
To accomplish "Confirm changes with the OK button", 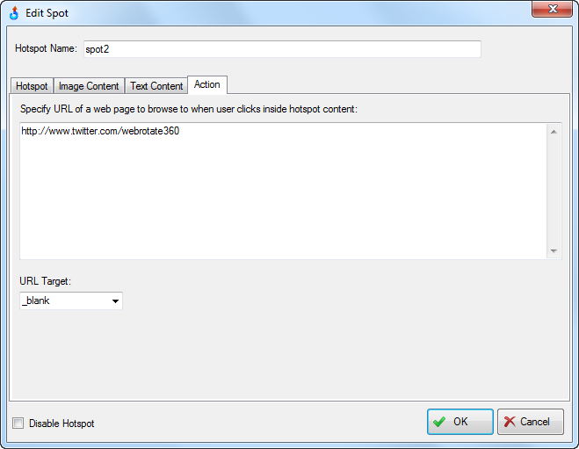I will coord(460,422).
